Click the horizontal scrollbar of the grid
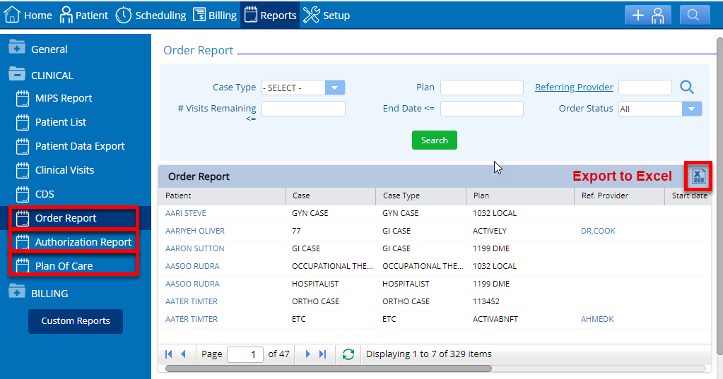 click(x=329, y=368)
